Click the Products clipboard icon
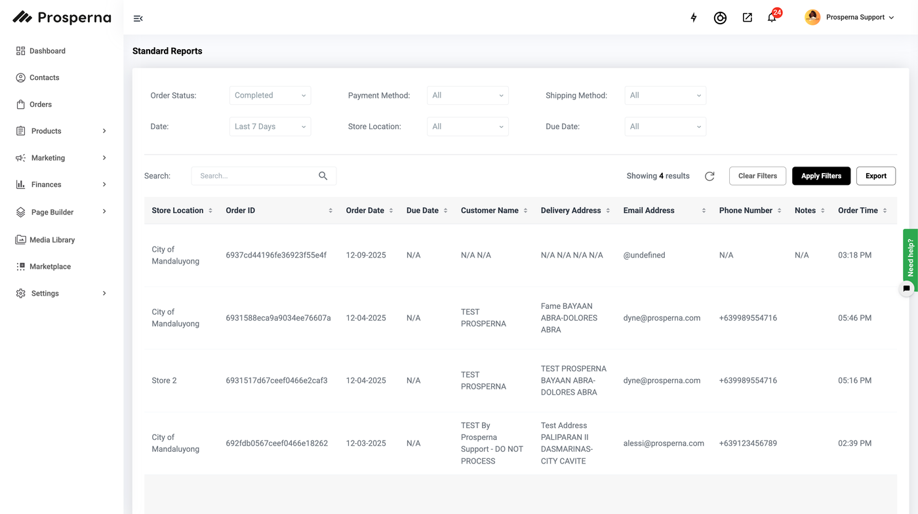This screenshot has width=918, height=514. pos(21,131)
